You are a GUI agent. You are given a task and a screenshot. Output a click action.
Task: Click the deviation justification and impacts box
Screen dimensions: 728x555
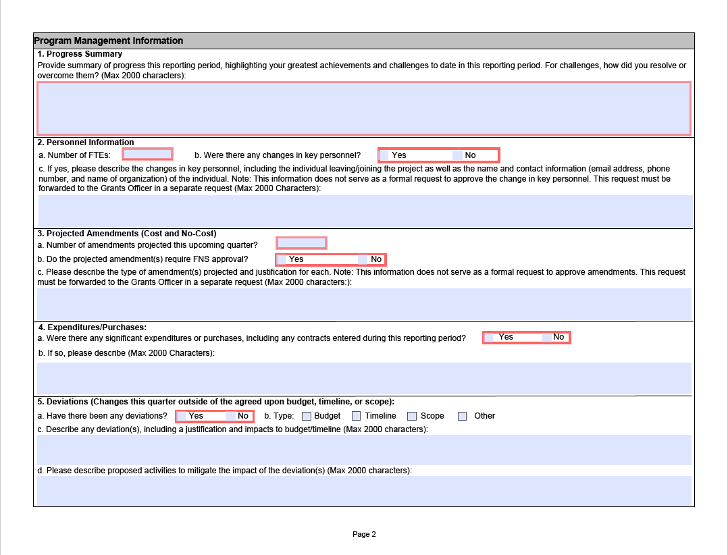click(x=363, y=450)
